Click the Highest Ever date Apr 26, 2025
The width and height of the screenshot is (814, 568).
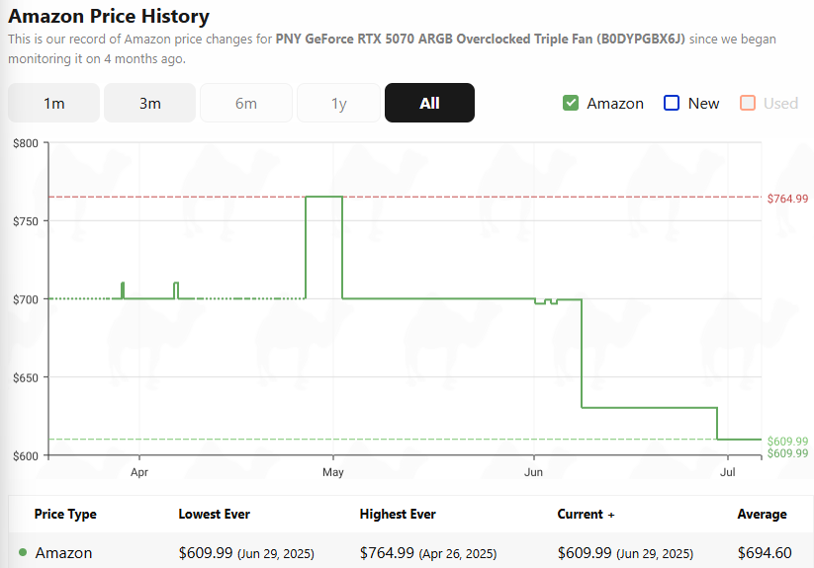pyautogui.click(x=458, y=554)
